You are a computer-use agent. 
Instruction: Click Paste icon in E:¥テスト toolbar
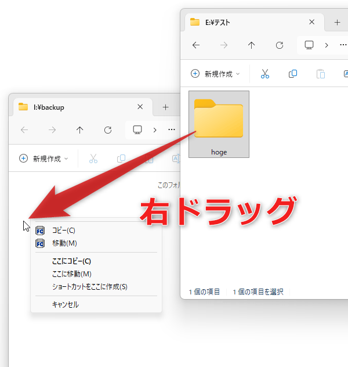[x=321, y=74]
